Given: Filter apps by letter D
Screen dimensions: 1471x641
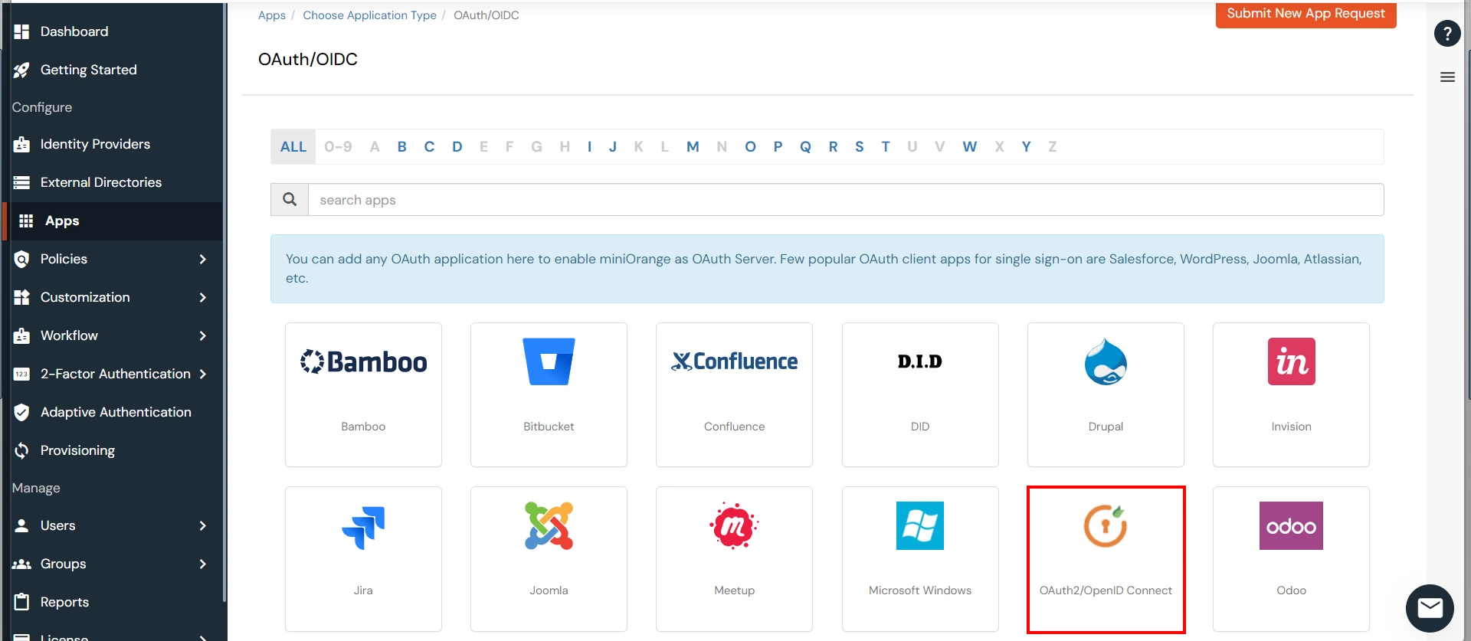Looking at the screenshot, I should [x=457, y=146].
